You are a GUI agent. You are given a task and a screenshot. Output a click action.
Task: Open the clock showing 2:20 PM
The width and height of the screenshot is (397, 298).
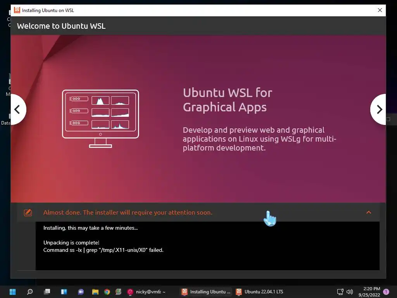click(369, 292)
